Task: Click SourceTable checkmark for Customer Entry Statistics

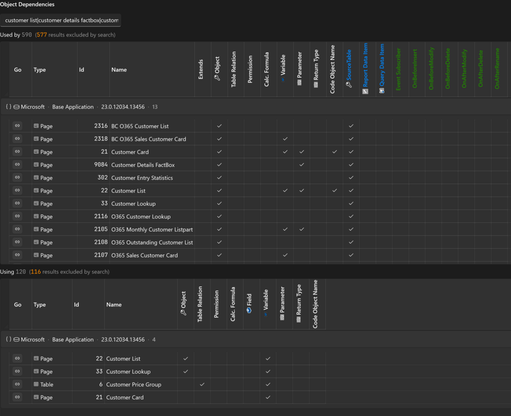Action: (x=351, y=178)
